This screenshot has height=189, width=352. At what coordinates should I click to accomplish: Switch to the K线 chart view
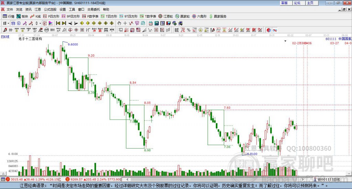pos(35,16)
